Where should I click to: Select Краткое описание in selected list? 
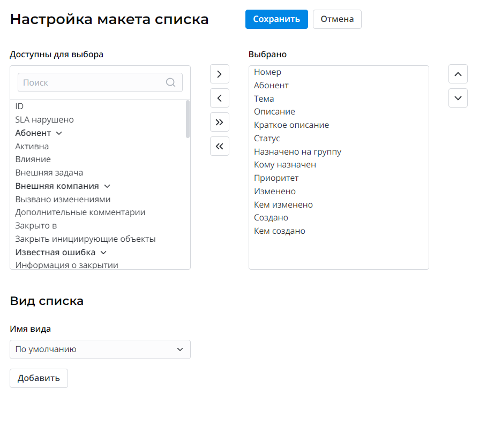tap(291, 125)
